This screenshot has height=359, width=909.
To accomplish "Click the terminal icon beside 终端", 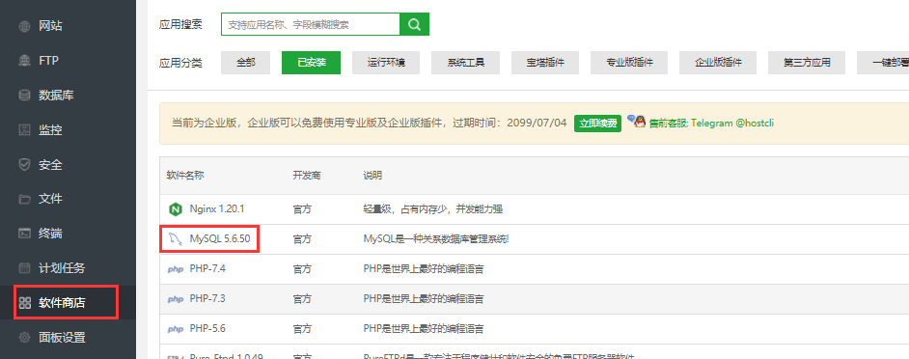I will coord(24,234).
